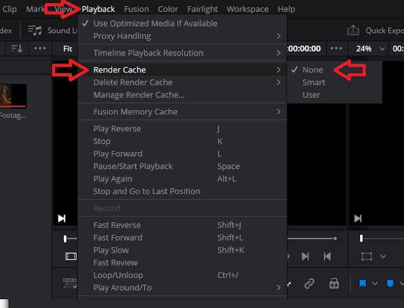Open flag color dropdown arrow
The height and width of the screenshot is (308, 404).
[x=375, y=283]
